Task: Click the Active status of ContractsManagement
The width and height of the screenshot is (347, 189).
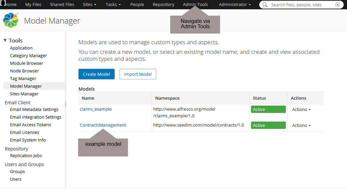Action: coord(268,125)
